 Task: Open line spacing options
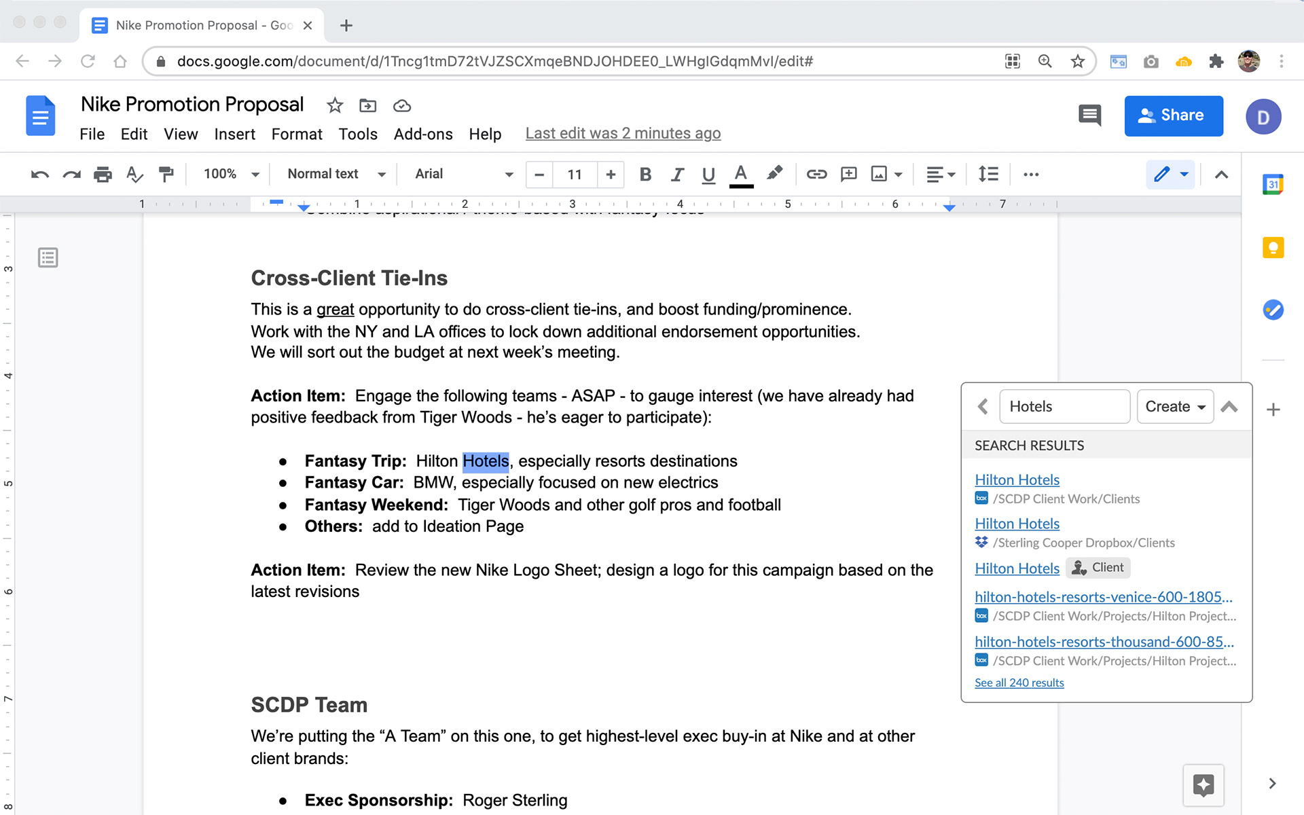pos(988,175)
